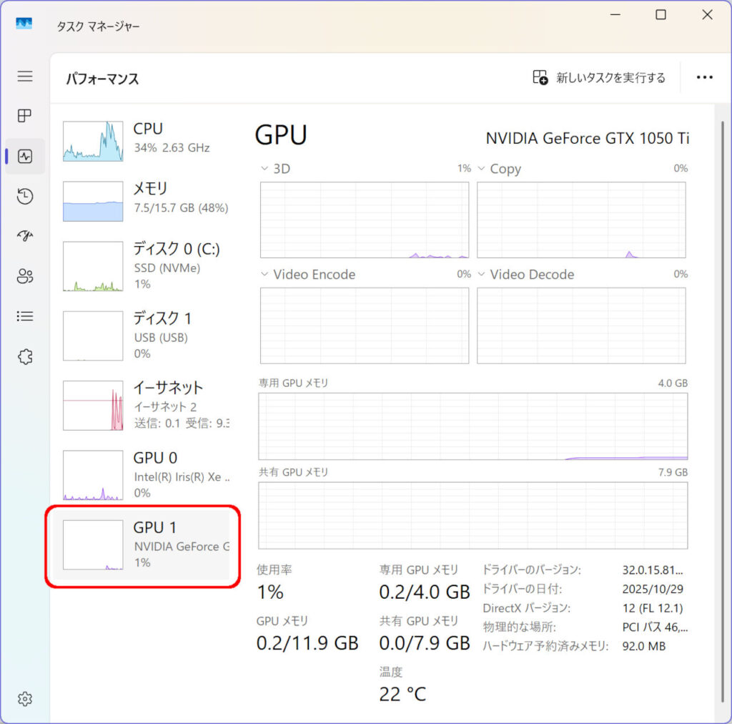Viewport: 732px width, 724px height.
Task: Select イーサネット in the performance list
Action: click(x=146, y=406)
